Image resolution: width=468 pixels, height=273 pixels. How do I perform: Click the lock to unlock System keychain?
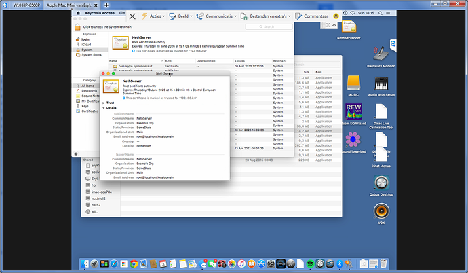tap(77, 27)
